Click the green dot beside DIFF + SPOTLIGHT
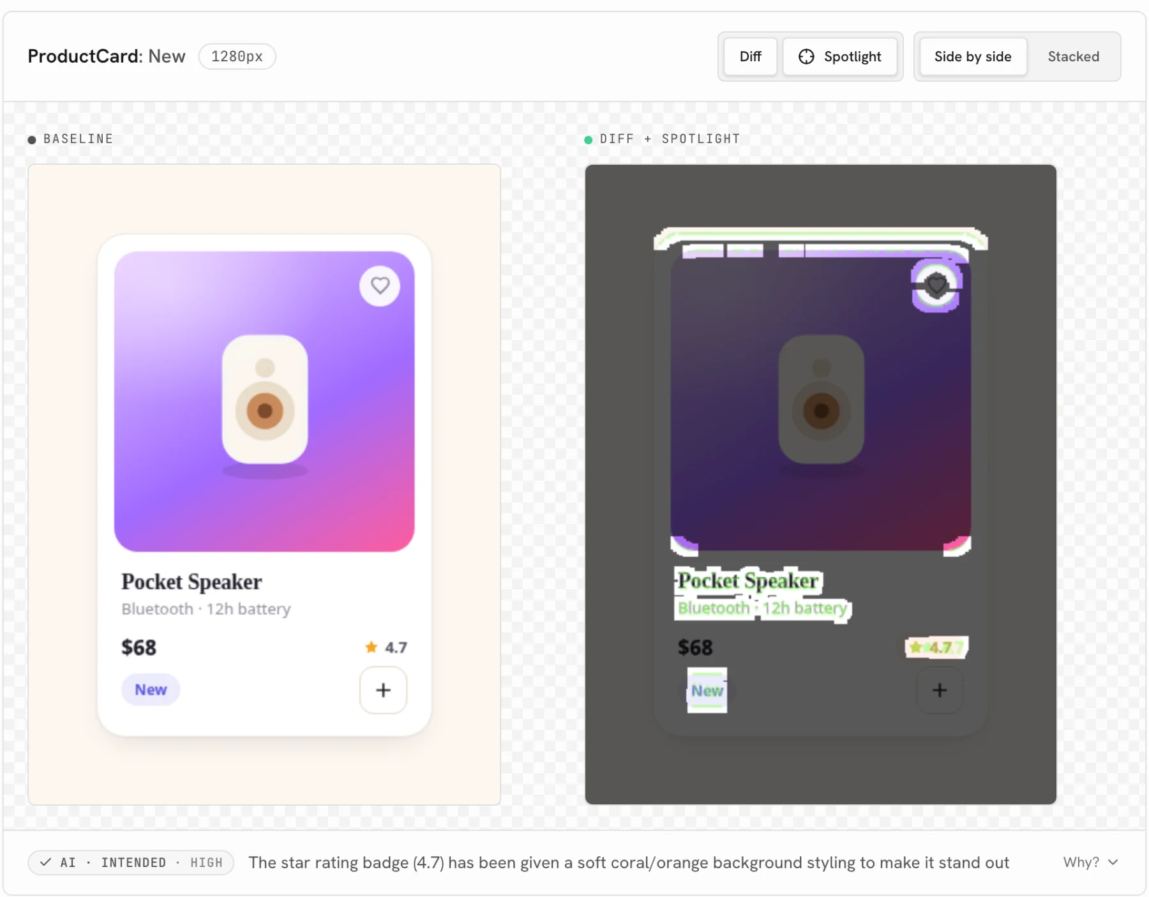 tap(588, 139)
